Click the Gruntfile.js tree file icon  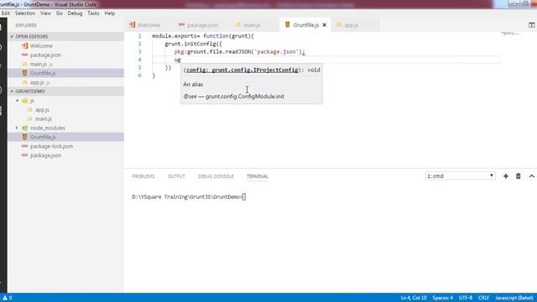[x=24, y=137]
